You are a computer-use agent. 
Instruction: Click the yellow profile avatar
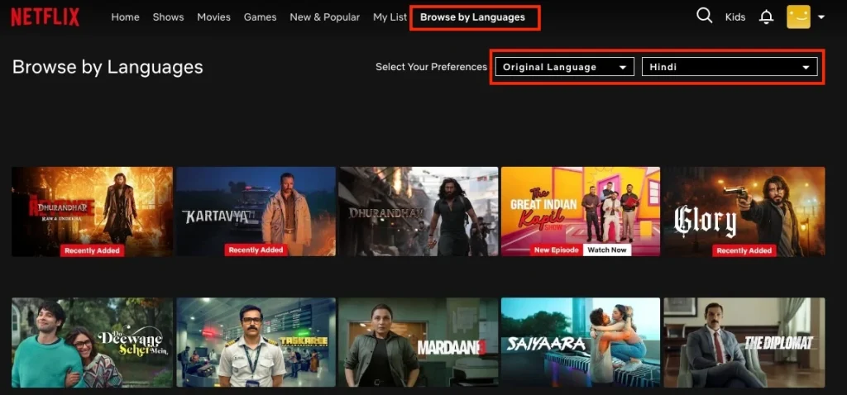pyautogui.click(x=798, y=17)
